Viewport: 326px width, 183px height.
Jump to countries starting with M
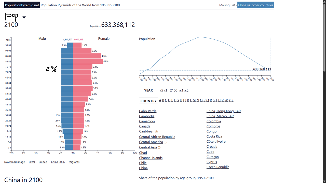tap(194, 100)
